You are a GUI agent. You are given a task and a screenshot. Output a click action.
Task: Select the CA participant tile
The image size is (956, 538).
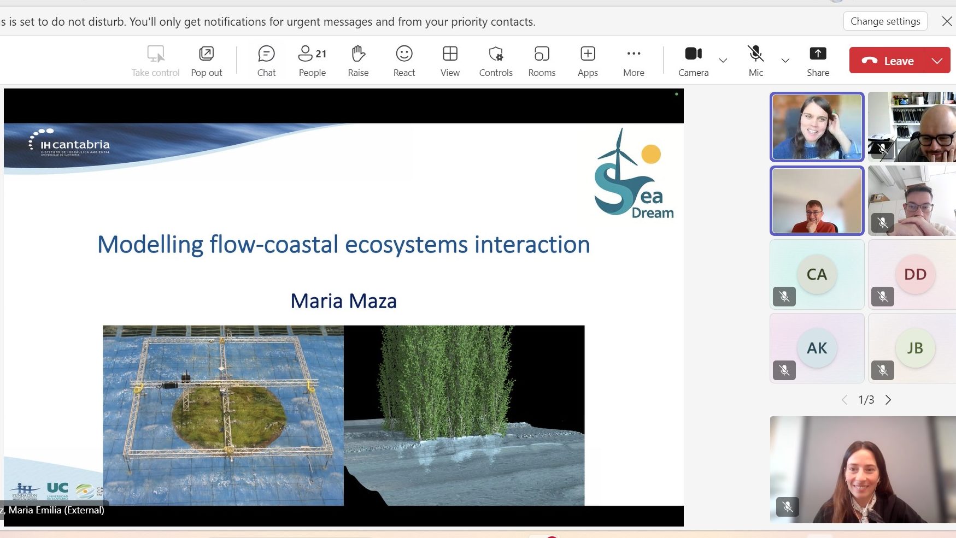[x=817, y=274]
